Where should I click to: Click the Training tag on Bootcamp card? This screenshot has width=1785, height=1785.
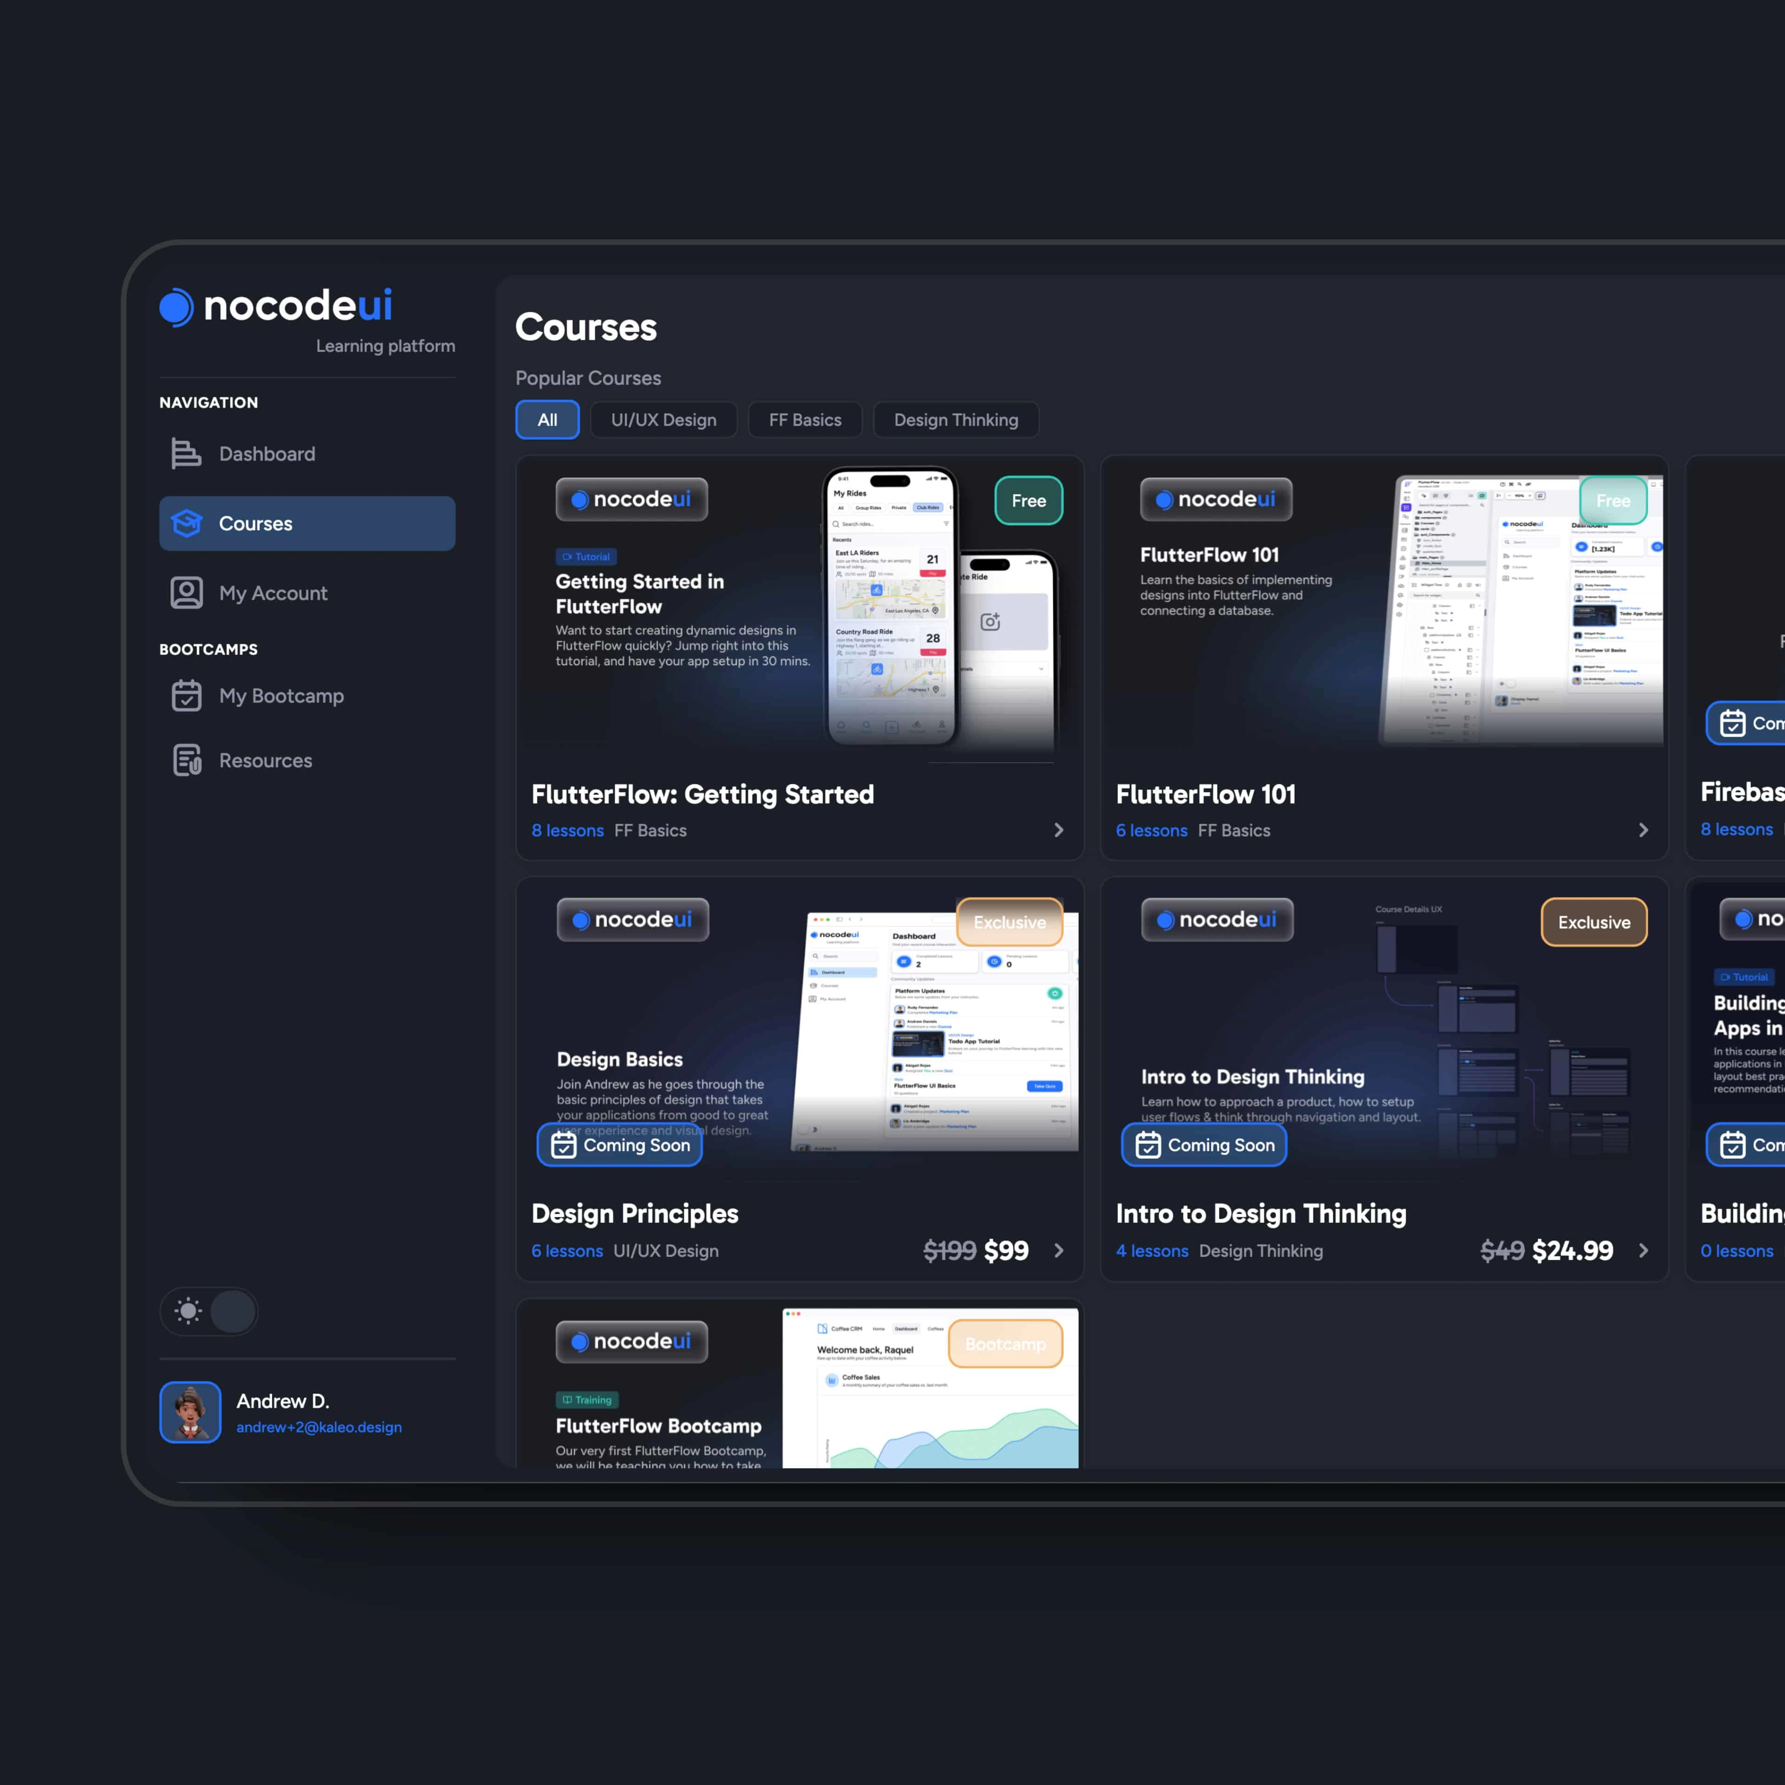point(587,1400)
